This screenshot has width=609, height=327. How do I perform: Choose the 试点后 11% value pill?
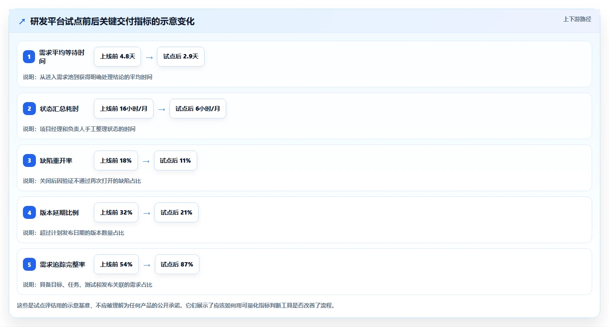point(175,160)
